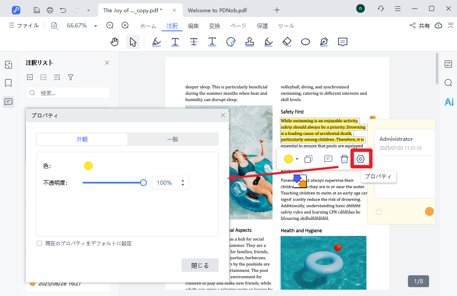
Task: Select the oval shape tool
Action: pos(306,42)
